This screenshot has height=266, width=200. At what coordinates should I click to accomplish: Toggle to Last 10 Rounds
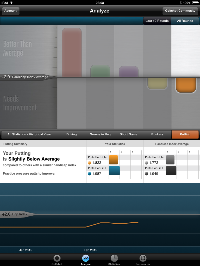pyautogui.click(x=157, y=21)
